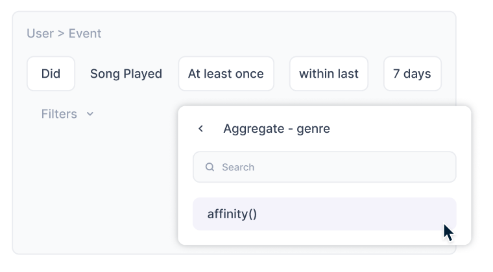Open the 'At least once' frequency dropdown
This screenshot has height=272, width=493.
(226, 74)
